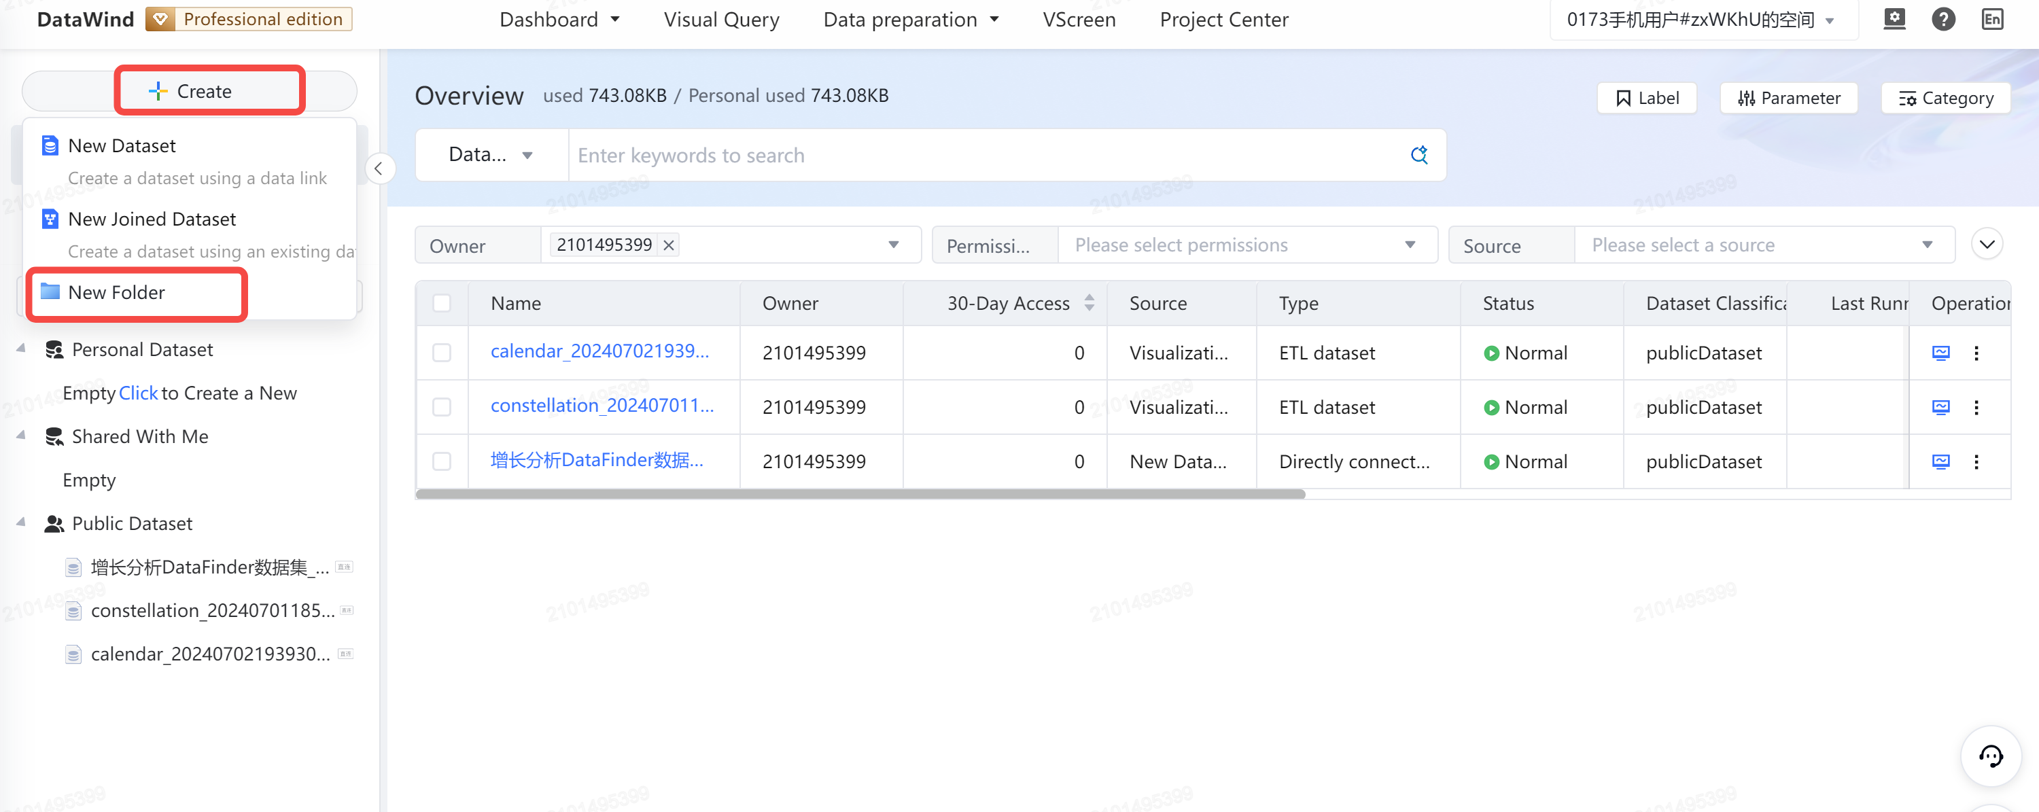Open calendar_20240702193930 sidebar item
Viewport: 2039px width, 812px height.
(x=207, y=654)
